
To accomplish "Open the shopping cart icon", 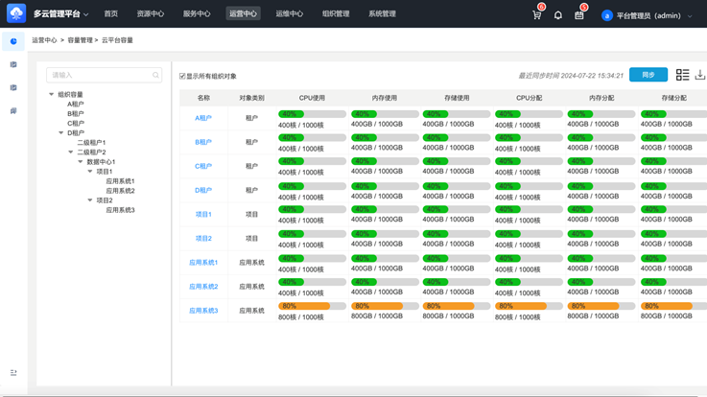I will click(x=536, y=15).
